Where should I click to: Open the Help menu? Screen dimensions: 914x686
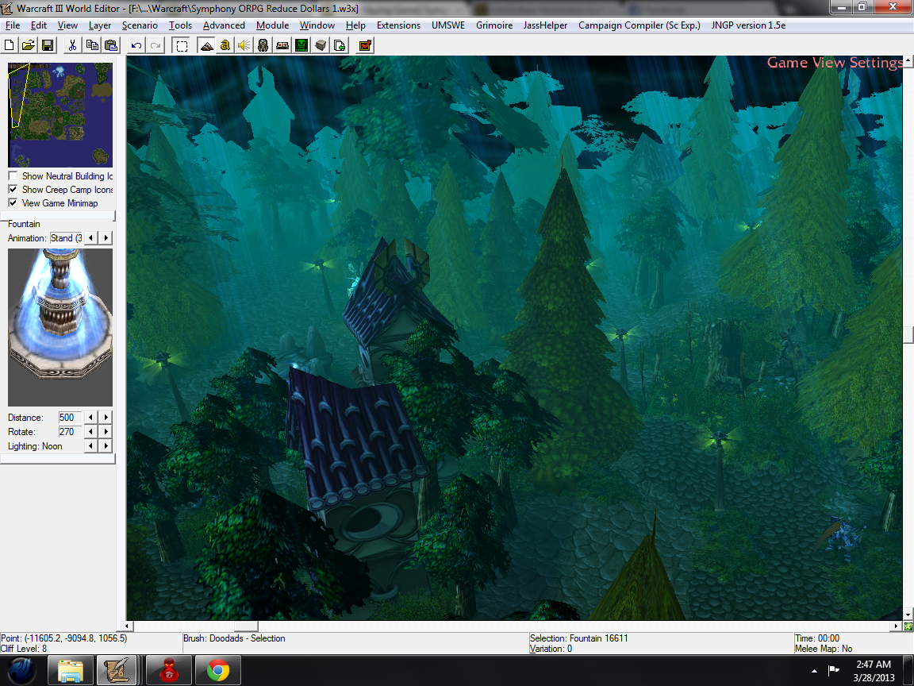[355, 25]
